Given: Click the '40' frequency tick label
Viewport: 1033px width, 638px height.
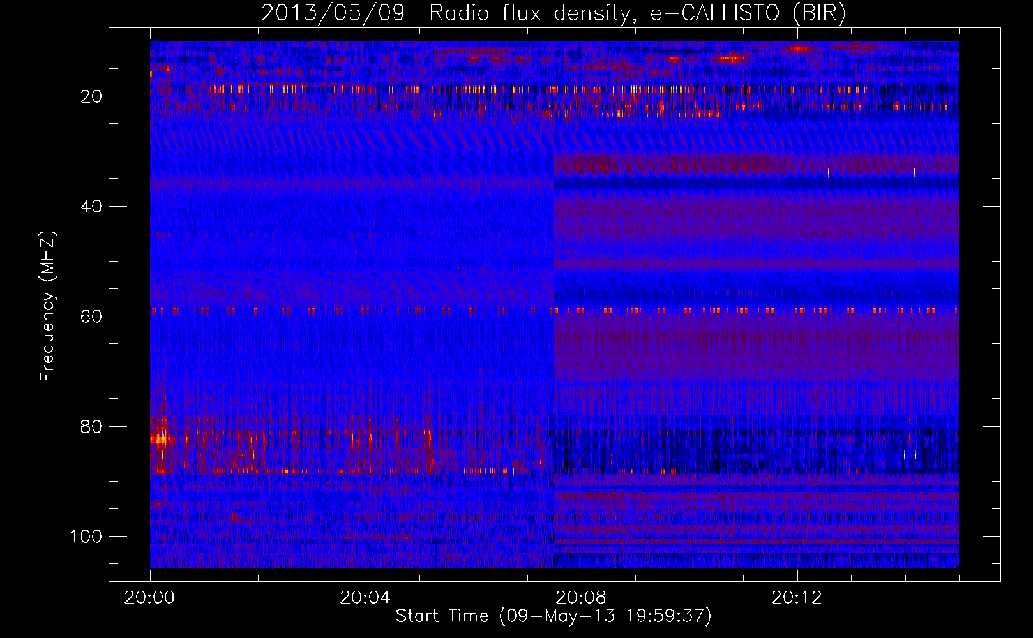Looking at the screenshot, I should (91, 207).
